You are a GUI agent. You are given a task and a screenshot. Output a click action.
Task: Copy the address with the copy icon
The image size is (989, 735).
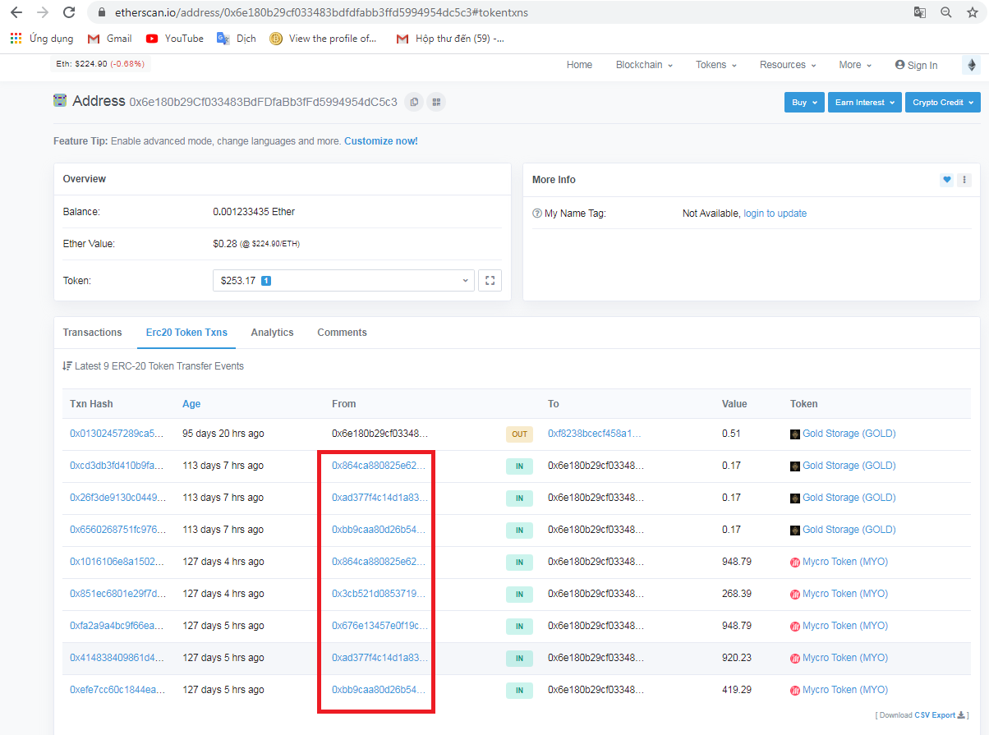click(x=415, y=102)
